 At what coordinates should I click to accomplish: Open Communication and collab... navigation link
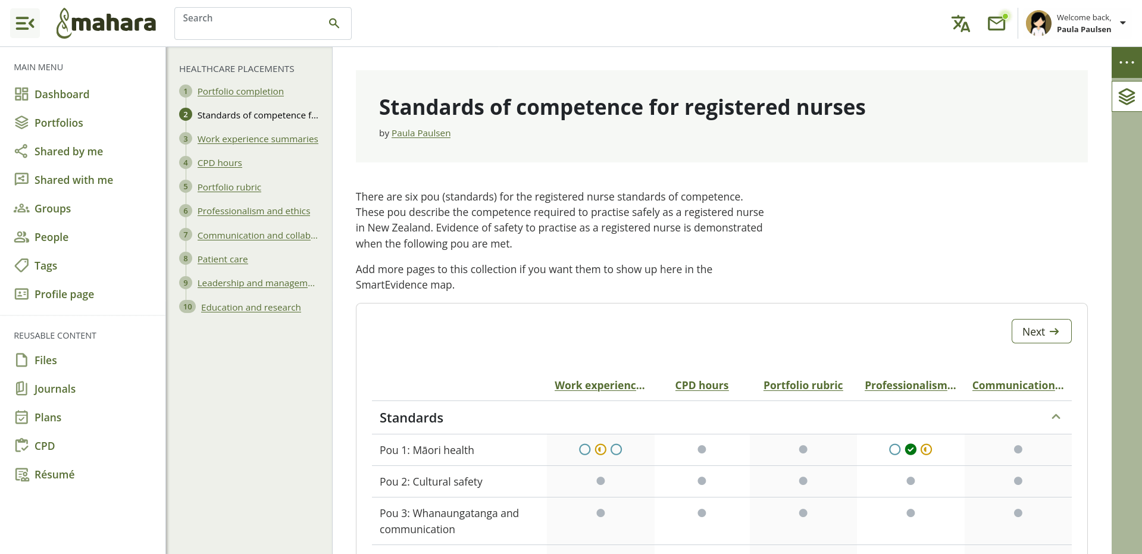tap(258, 235)
